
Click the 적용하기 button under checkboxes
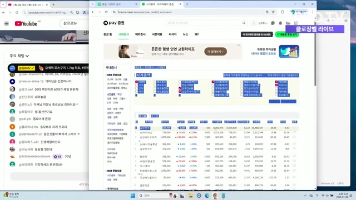coord(274,101)
